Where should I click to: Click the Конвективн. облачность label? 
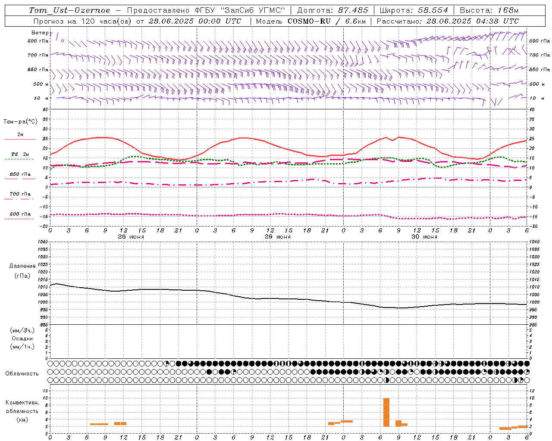[22, 407]
